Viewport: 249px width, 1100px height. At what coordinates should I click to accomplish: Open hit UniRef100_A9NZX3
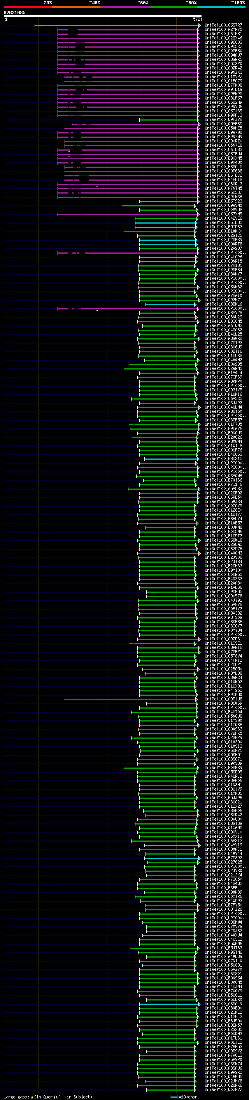point(223,72)
